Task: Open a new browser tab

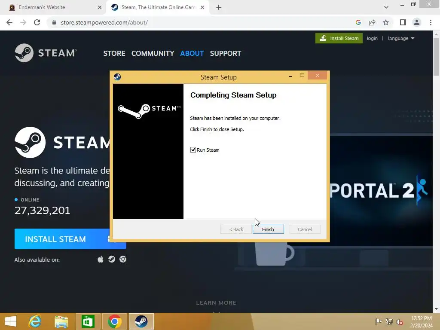Action: pos(219,7)
